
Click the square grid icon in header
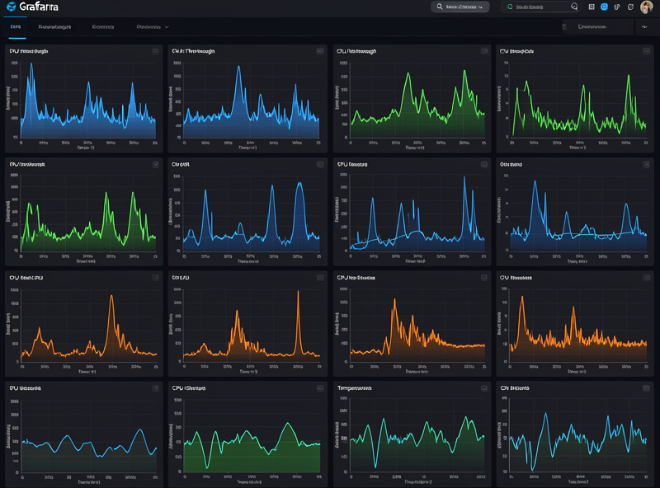click(592, 7)
